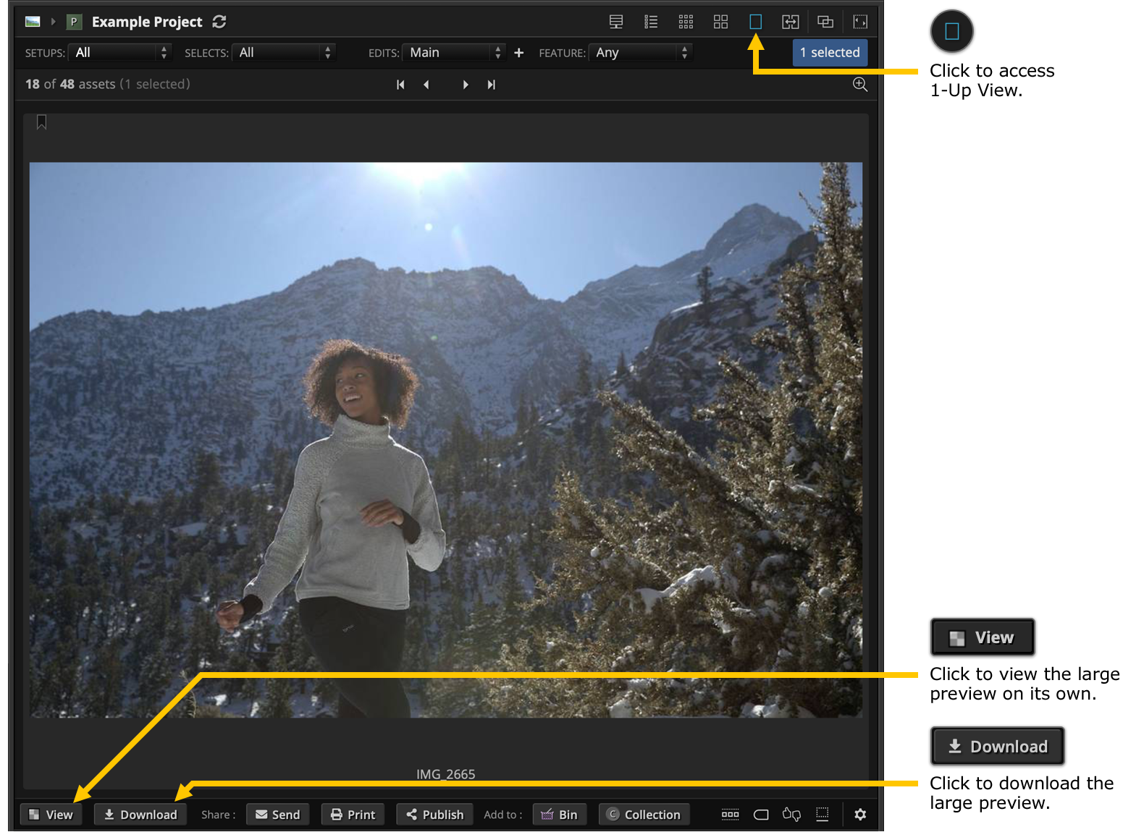Click the thumbs up/down rating icon
This screenshot has height=832, width=1144.
tap(791, 815)
